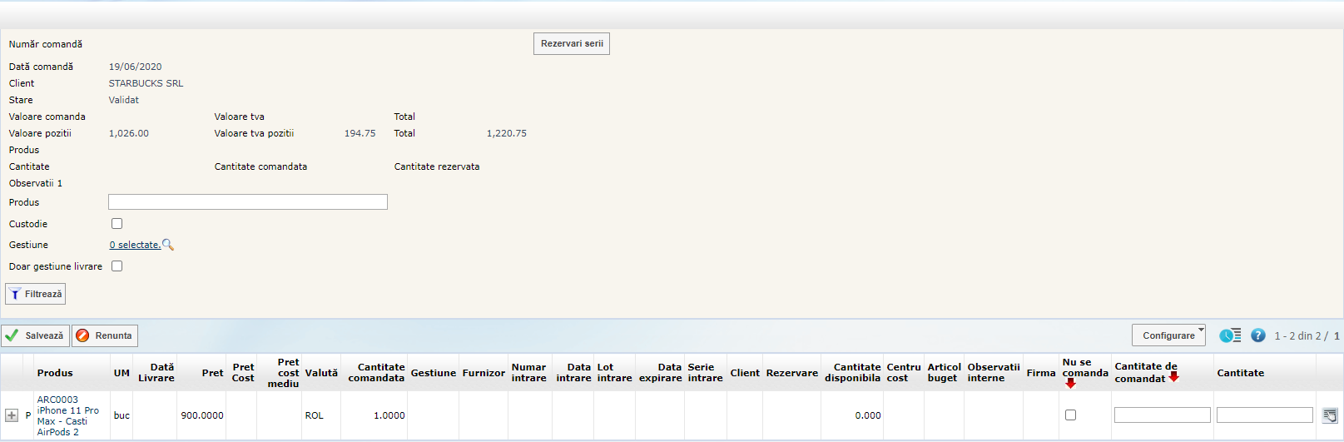Apply filter with Filtrează button
Screen dimensions: 1344x442
(36, 294)
